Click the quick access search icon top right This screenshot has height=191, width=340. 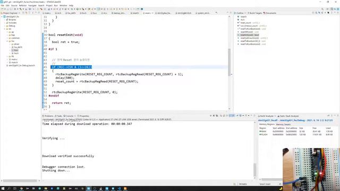tap(322, 9)
